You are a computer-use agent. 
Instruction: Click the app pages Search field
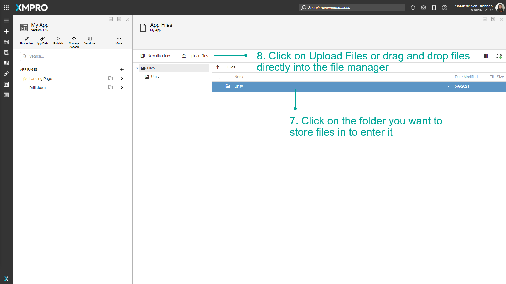pyautogui.click(x=72, y=56)
